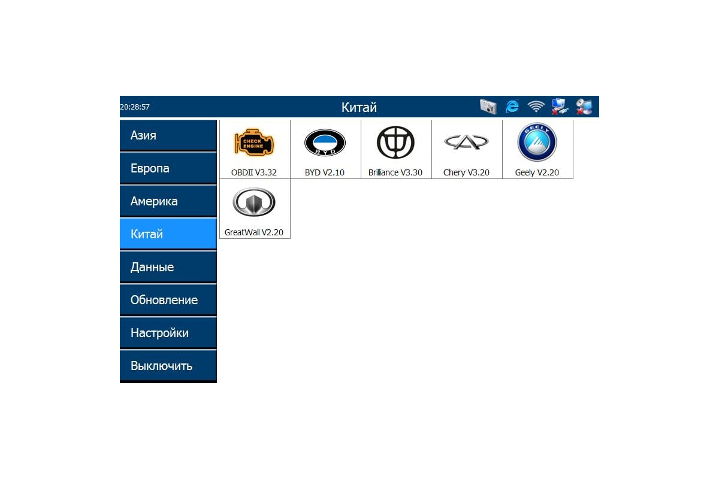This screenshot has width=719, height=479.
Task: Switch to the Азия region tab
Action: 168,135
